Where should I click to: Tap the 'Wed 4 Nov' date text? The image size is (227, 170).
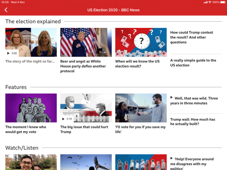click(x=17, y=2)
